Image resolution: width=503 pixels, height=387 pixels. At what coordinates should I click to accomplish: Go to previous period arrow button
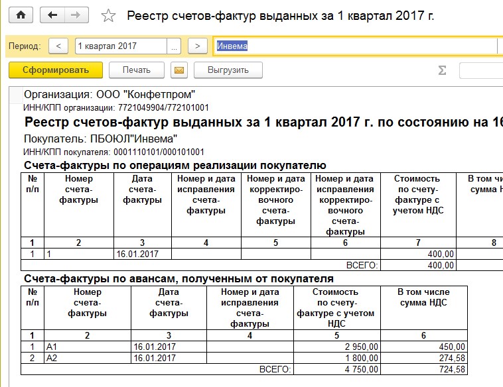point(58,46)
